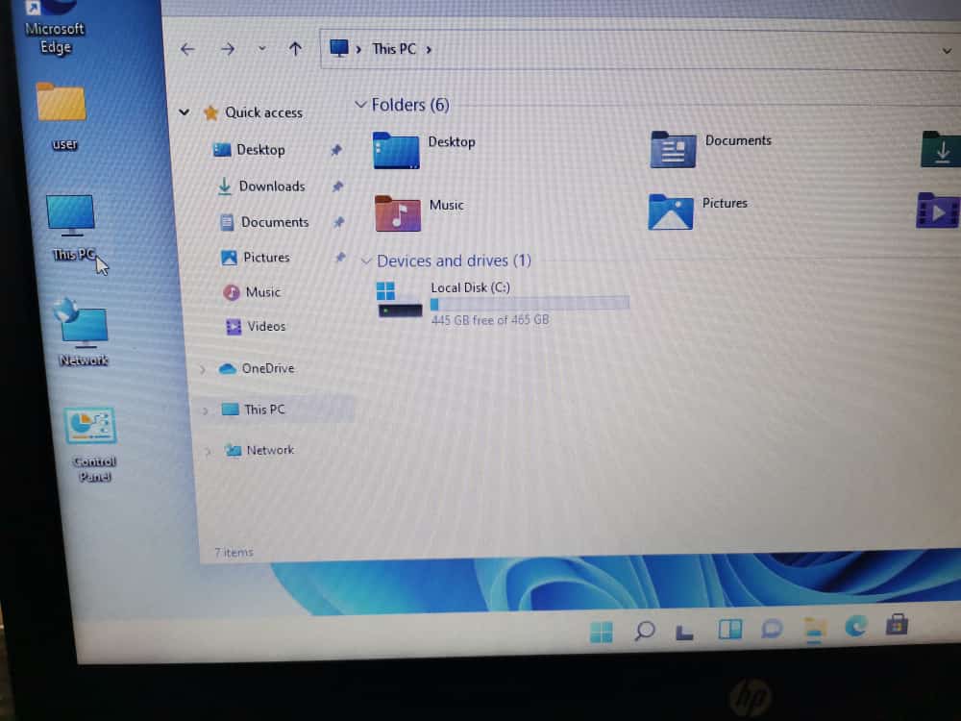Collapse the Quick access tree node

(185, 112)
